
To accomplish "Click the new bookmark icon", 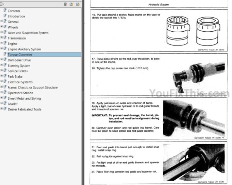I will [x=72, y=4].
